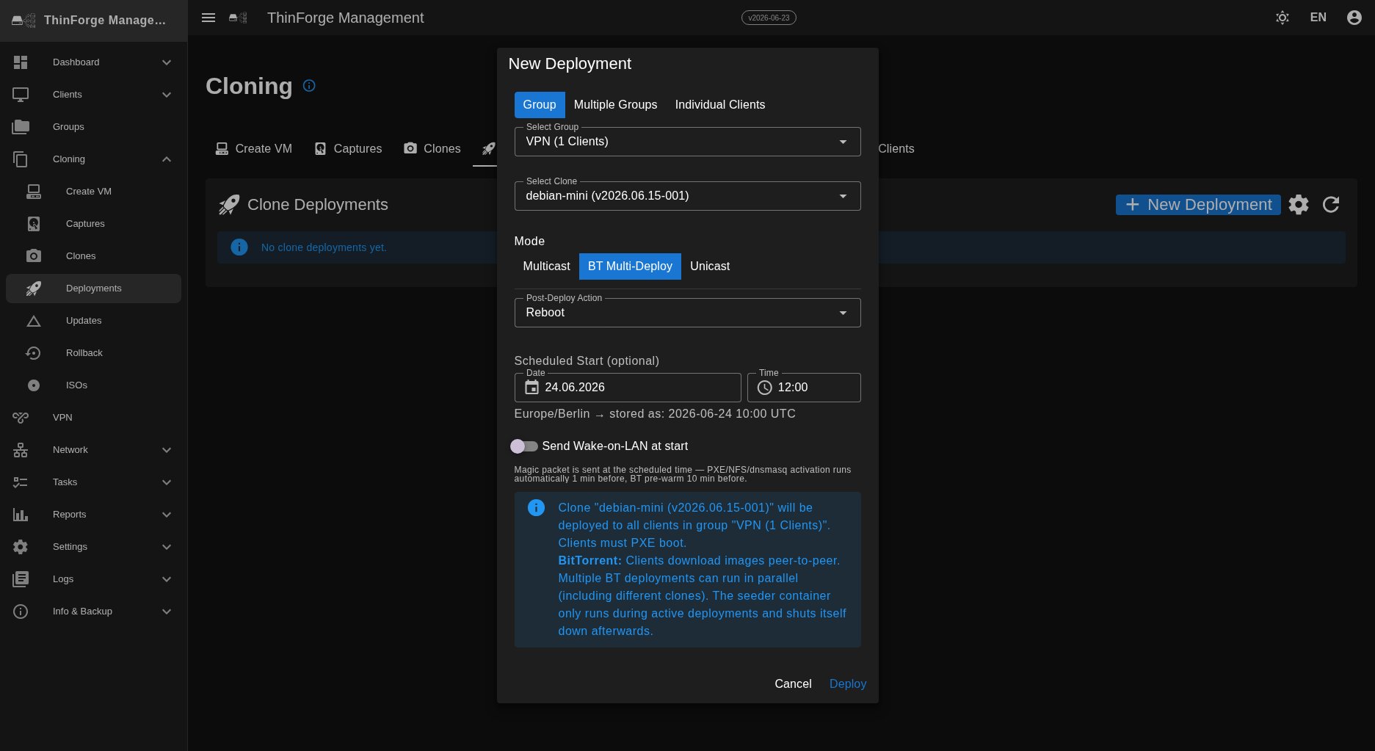Viewport: 1375px width, 751px height.
Task: Cancel the New Deployment dialog
Action: pos(793,684)
